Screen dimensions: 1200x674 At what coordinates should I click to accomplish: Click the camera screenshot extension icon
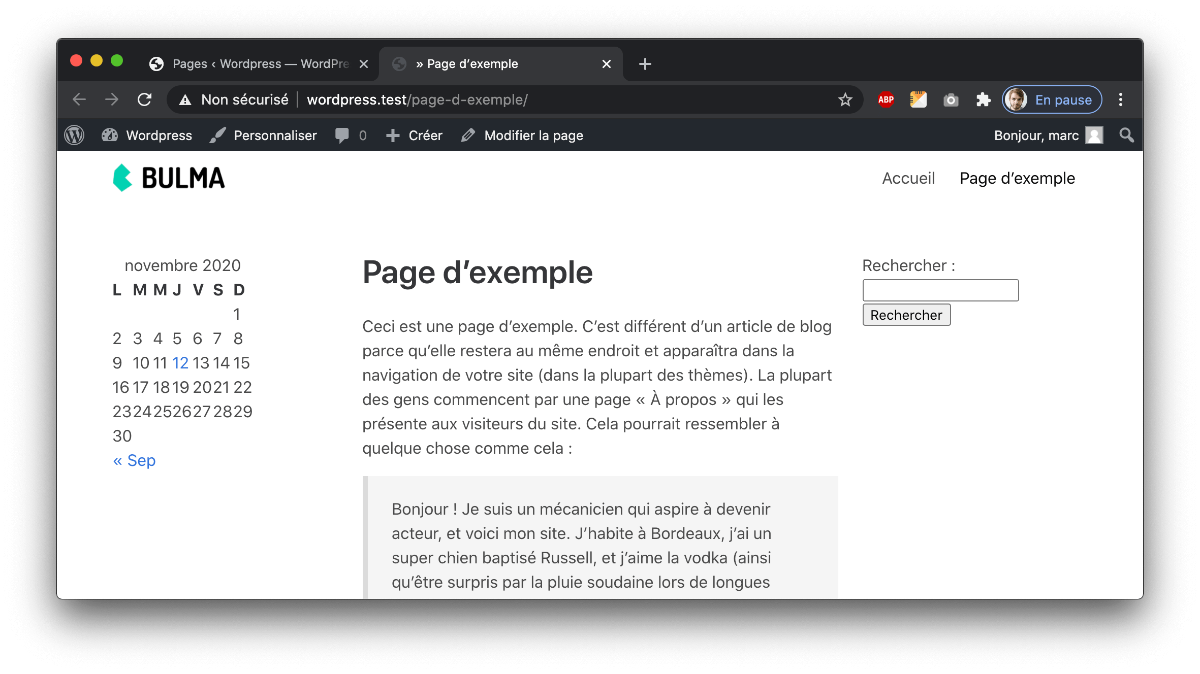coord(951,99)
